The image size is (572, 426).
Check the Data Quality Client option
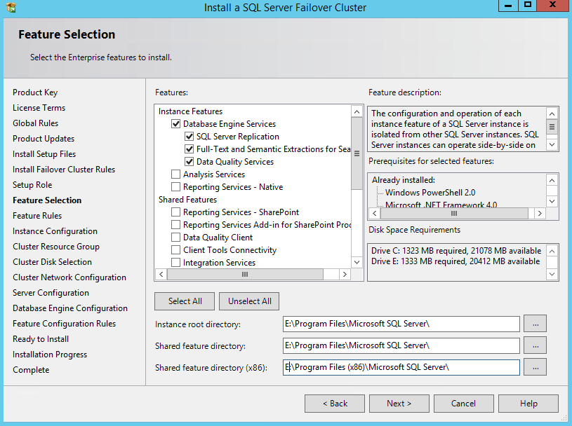coord(176,238)
